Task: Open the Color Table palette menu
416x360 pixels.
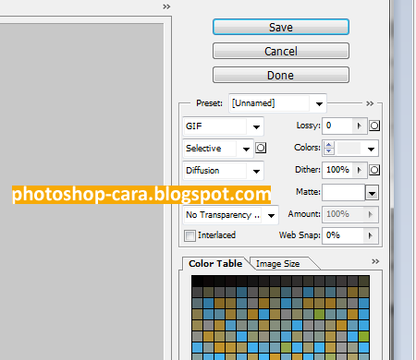Action: (x=375, y=261)
